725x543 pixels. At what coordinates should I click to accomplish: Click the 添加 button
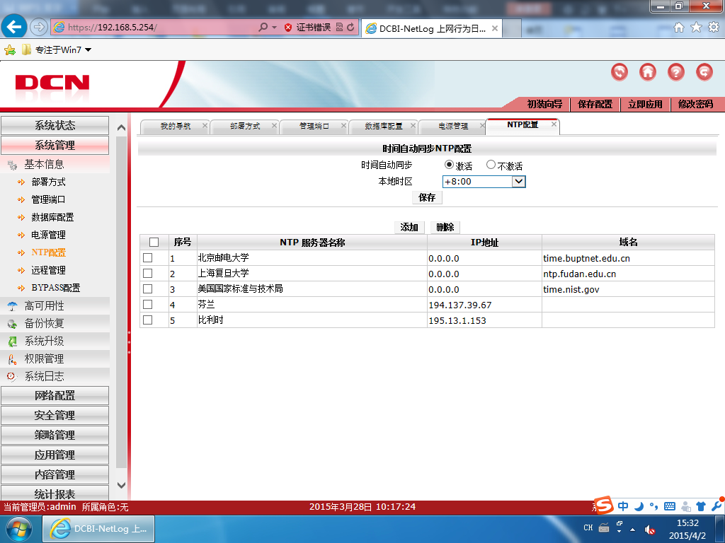click(x=409, y=227)
